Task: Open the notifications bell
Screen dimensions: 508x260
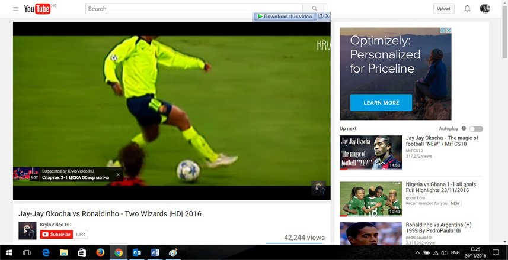Action: 467,9
